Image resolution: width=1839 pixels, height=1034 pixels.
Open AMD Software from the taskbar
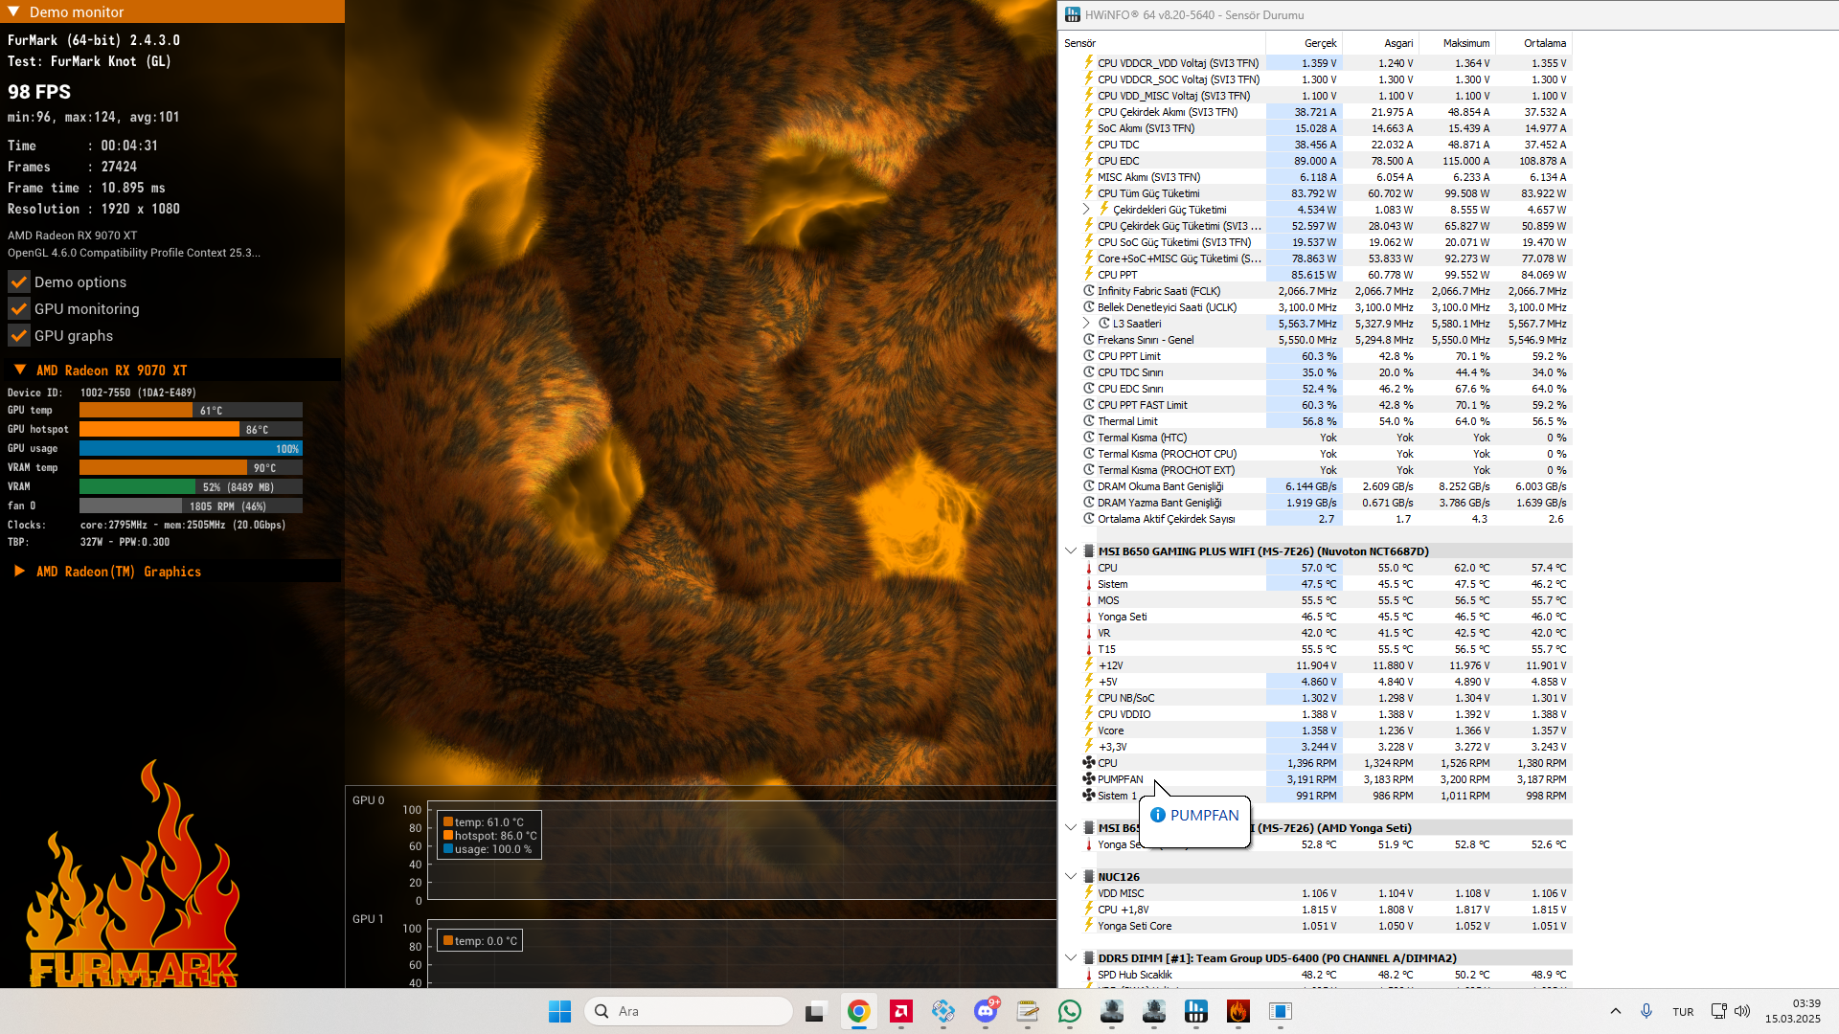click(900, 1011)
